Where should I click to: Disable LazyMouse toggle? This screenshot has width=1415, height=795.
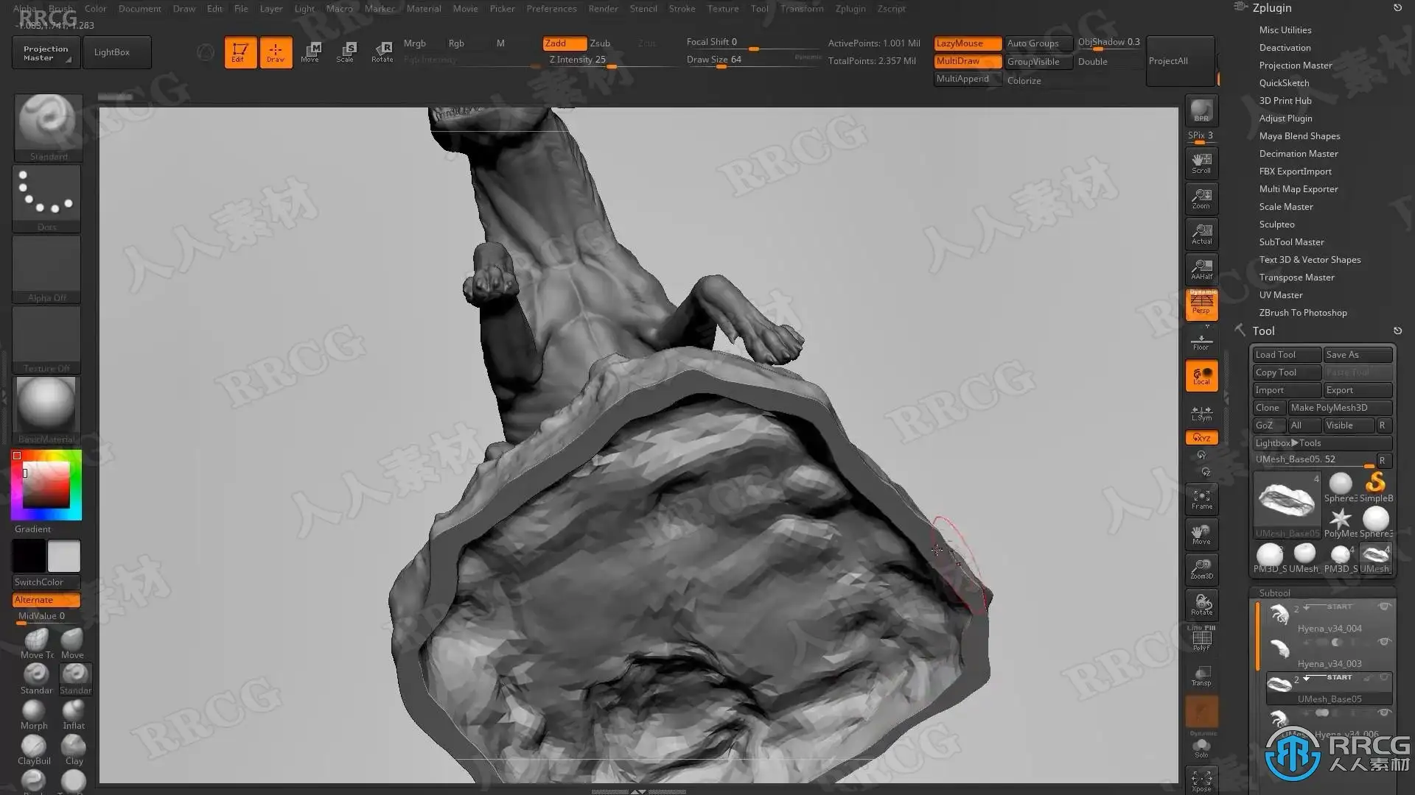coord(967,43)
